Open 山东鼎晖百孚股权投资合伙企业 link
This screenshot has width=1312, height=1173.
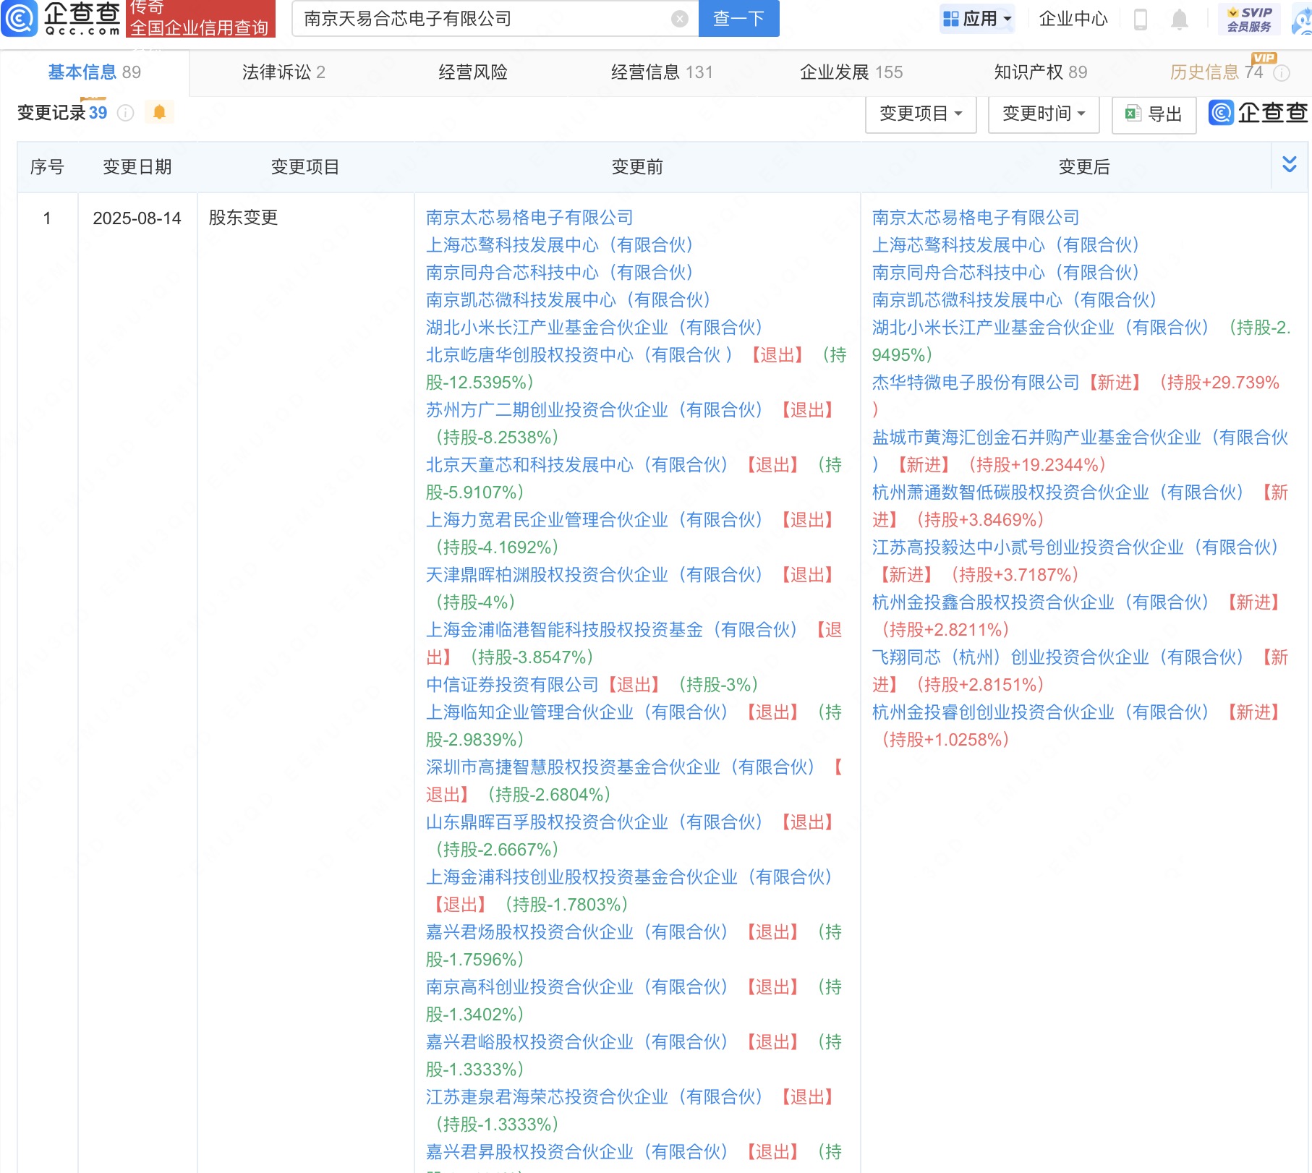point(595,822)
